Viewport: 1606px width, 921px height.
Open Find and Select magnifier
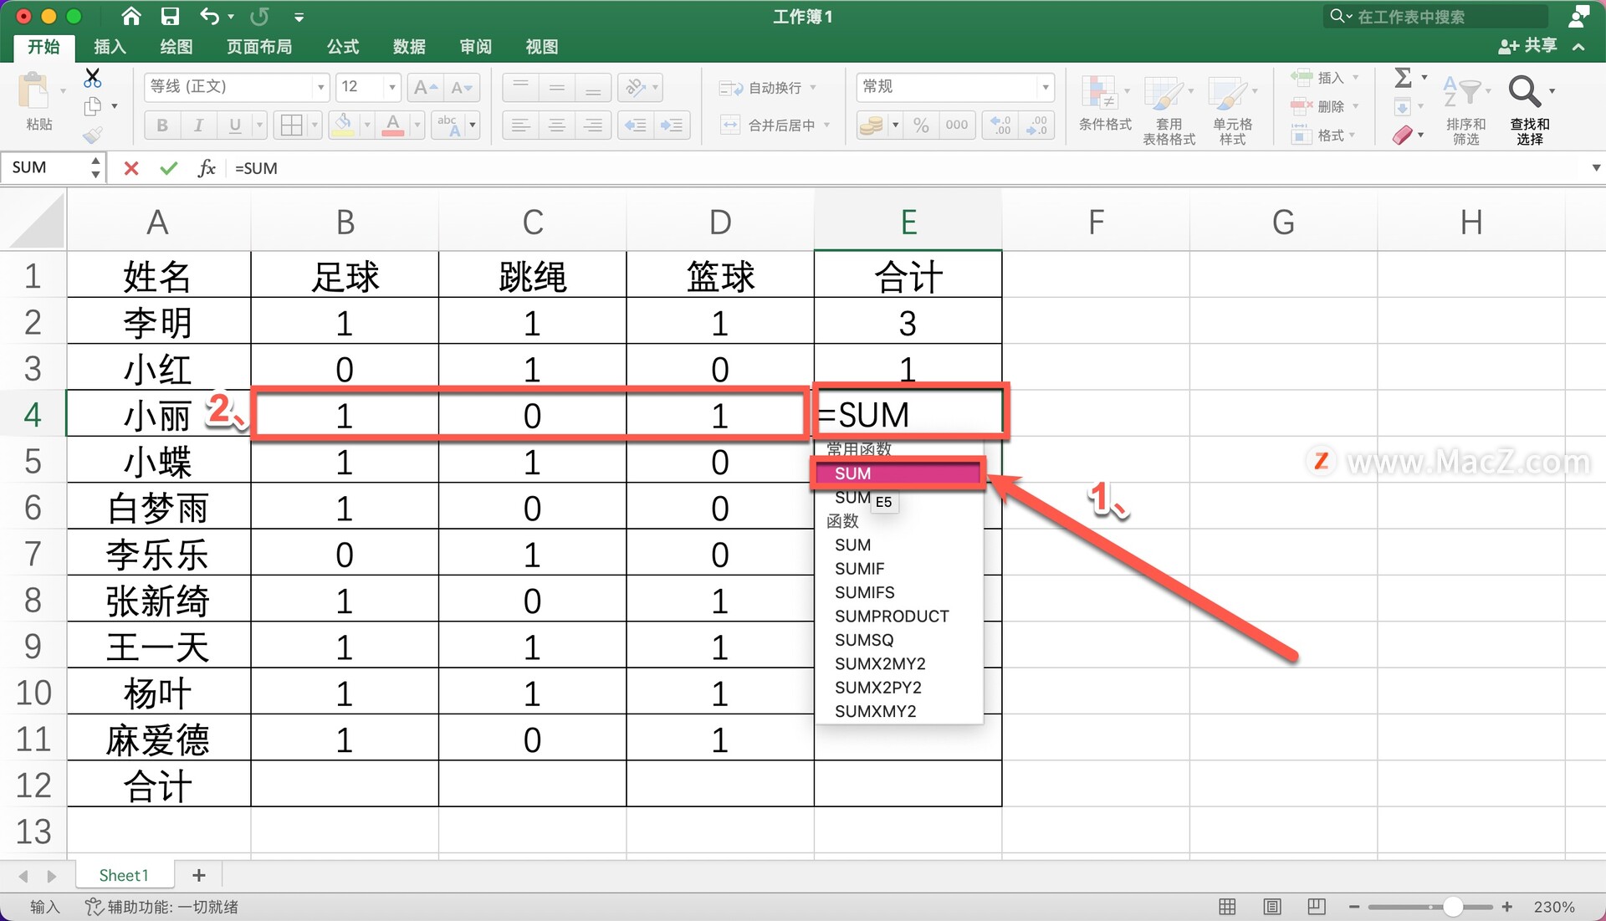coord(1530,109)
